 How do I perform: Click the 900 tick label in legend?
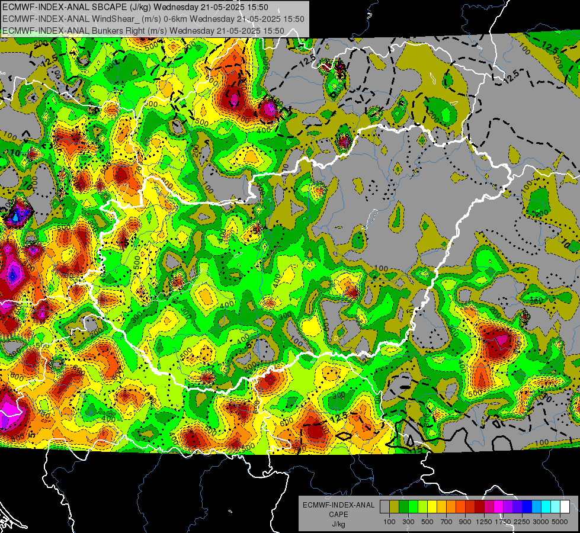coord(465,522)
